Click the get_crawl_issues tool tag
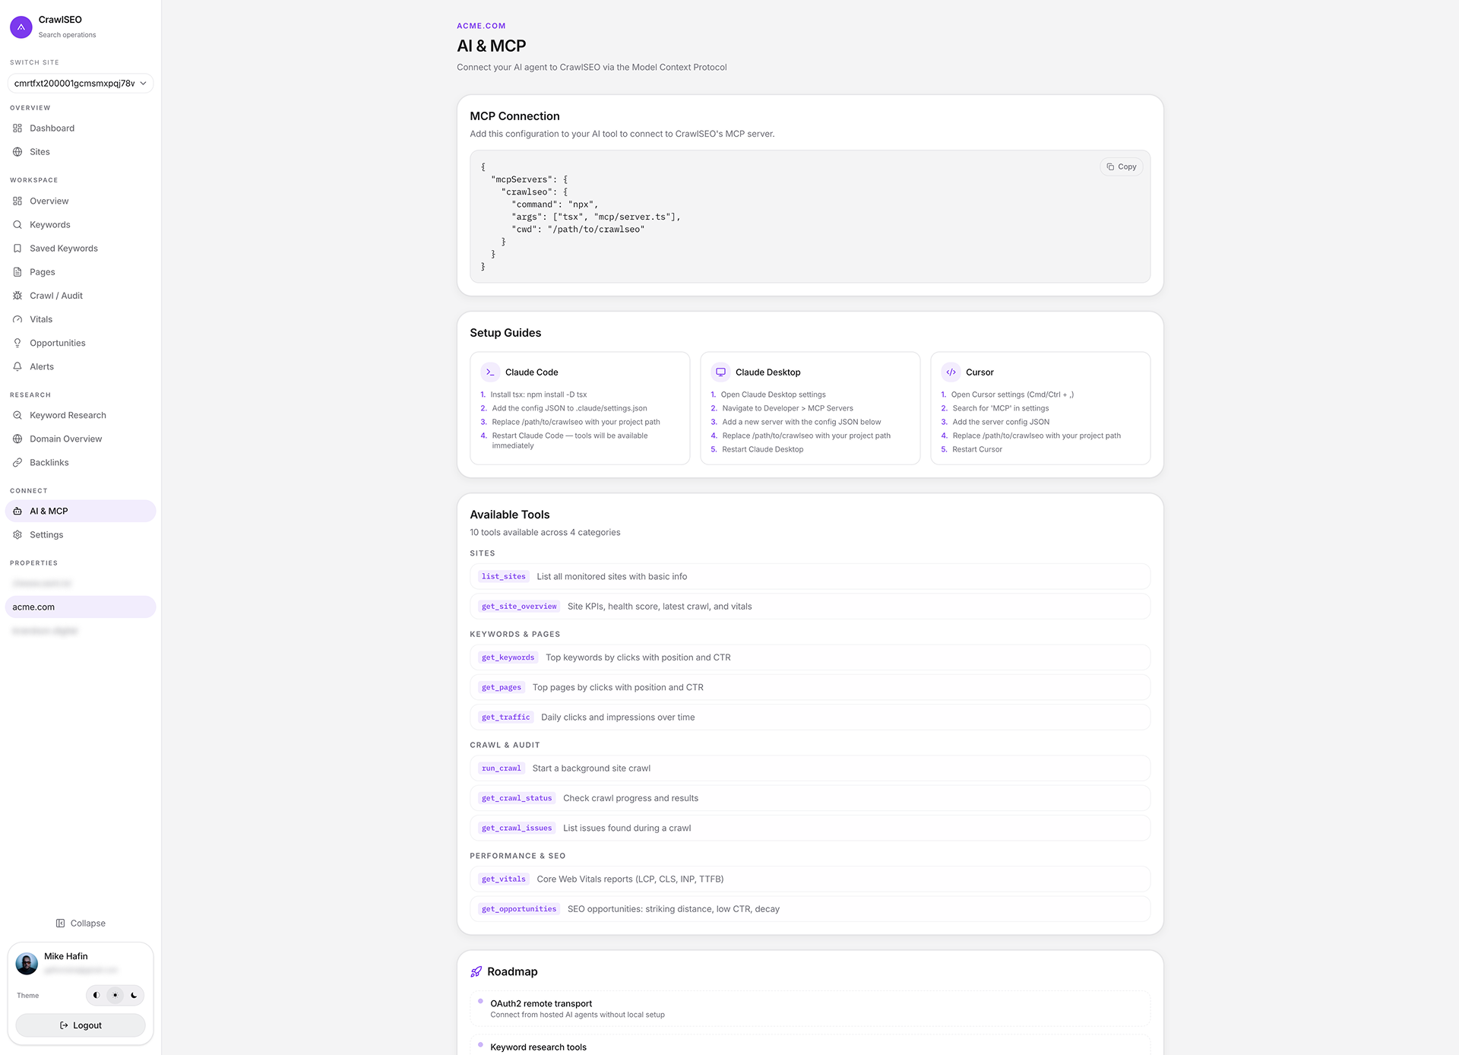Screen dimensions: 1459x1055 517,828
